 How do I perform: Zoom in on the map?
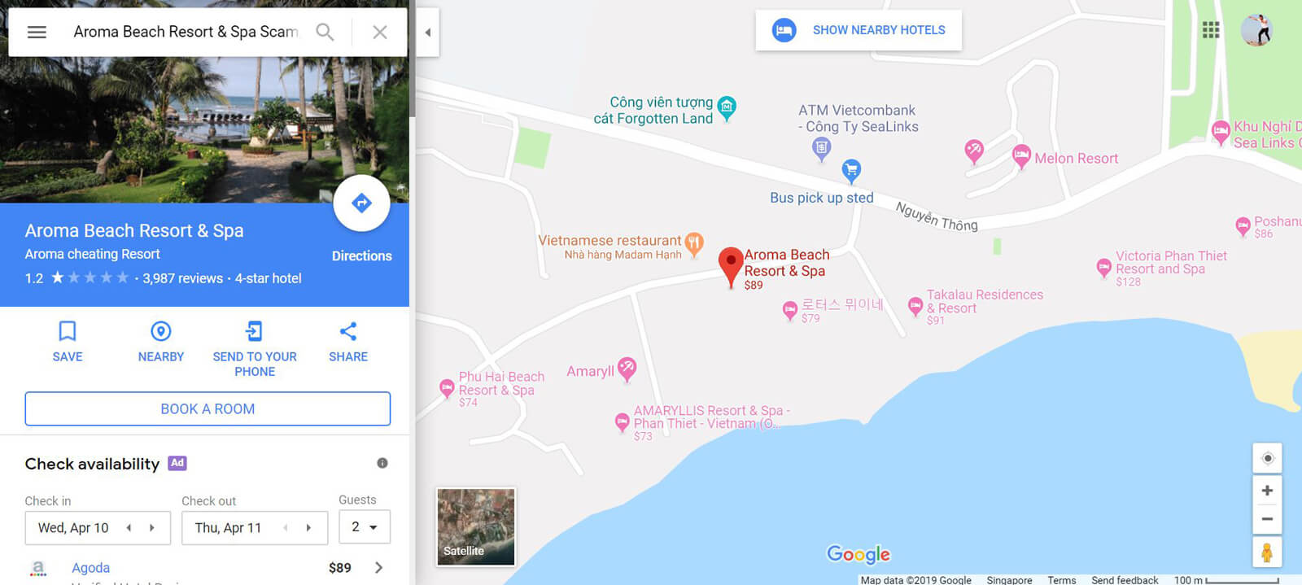pos(1267,491)
